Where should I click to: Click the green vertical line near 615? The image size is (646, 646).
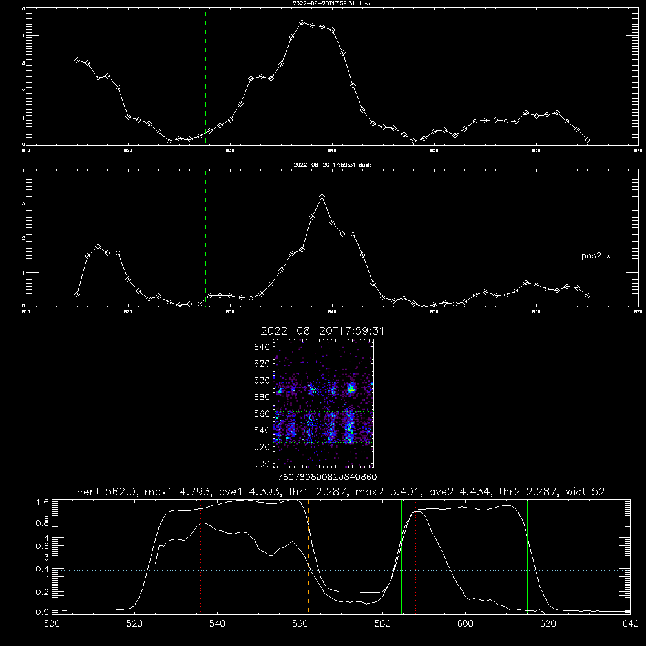coord(527,557)
